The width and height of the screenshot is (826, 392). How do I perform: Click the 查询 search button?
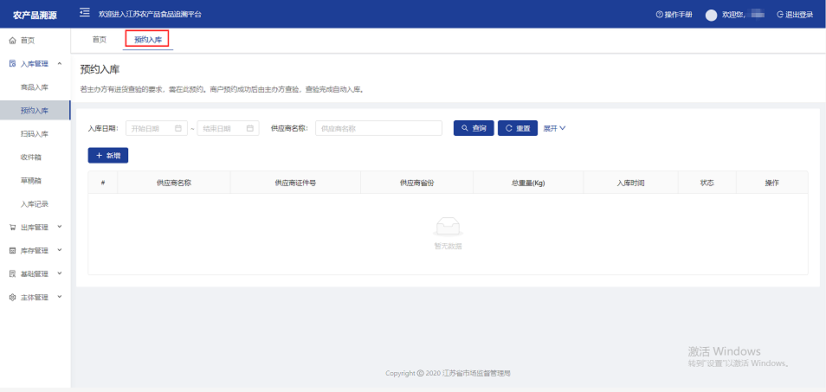pos(473,128)
